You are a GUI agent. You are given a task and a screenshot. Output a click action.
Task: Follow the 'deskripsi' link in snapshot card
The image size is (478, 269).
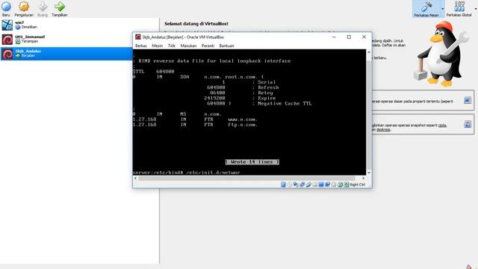[383, 129]
